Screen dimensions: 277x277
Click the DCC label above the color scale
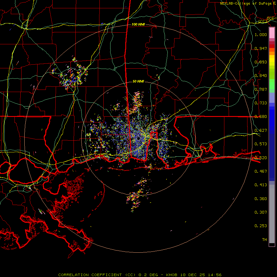[270, 18]
